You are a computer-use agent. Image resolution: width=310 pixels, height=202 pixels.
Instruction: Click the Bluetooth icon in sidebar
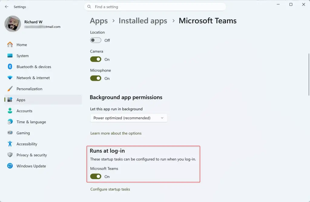point(10,67)
